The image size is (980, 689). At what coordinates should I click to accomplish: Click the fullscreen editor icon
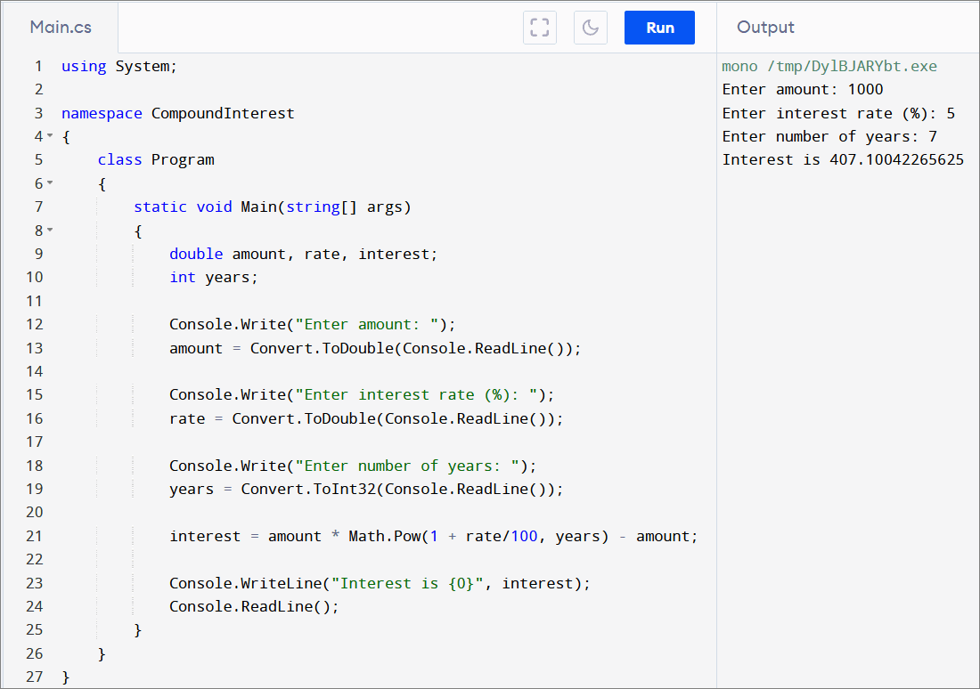(539, 28)
